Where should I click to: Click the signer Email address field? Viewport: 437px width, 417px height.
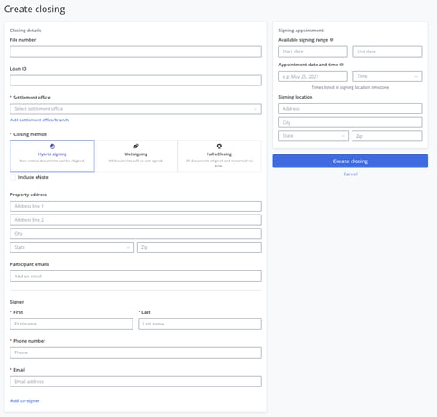pos(135,381)
